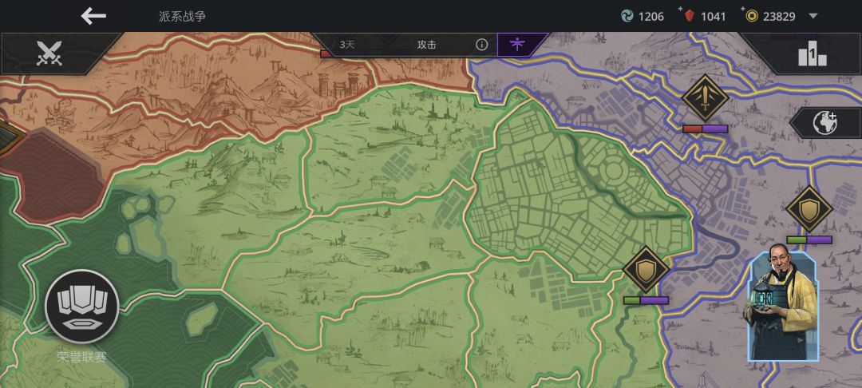Open the leaderboard ranking podium icon
This screenshot has width=862, height=388.
812,55
